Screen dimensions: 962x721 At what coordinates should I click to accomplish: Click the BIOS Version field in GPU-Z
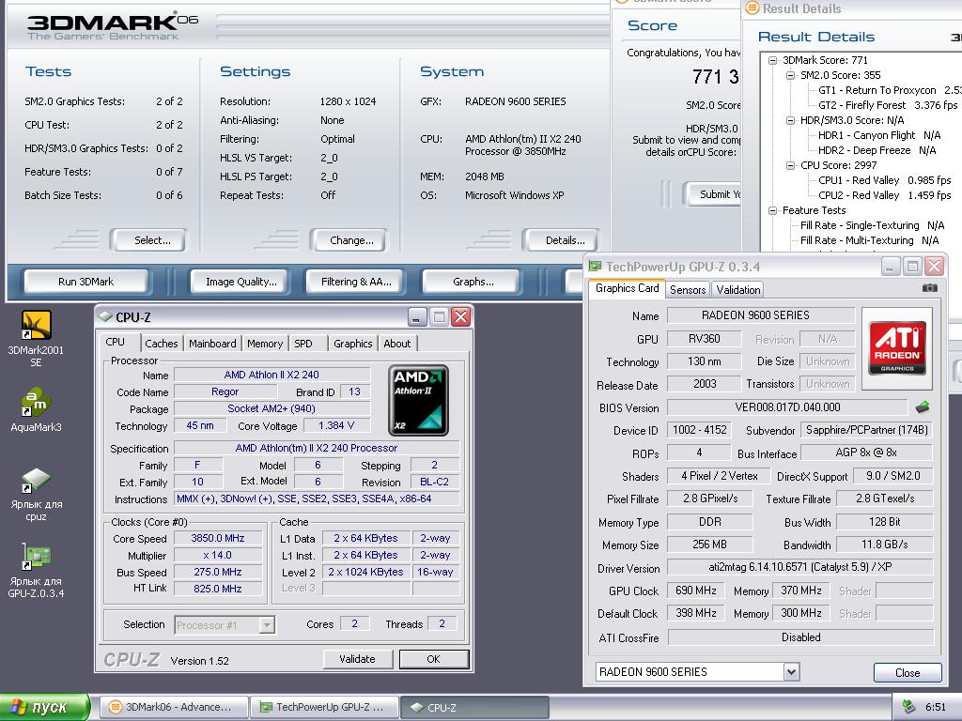(x=787, y=407)
